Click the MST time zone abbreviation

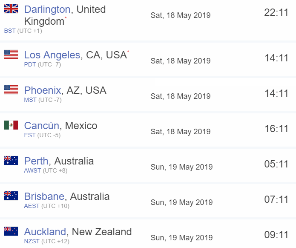(x=30, y=100)
